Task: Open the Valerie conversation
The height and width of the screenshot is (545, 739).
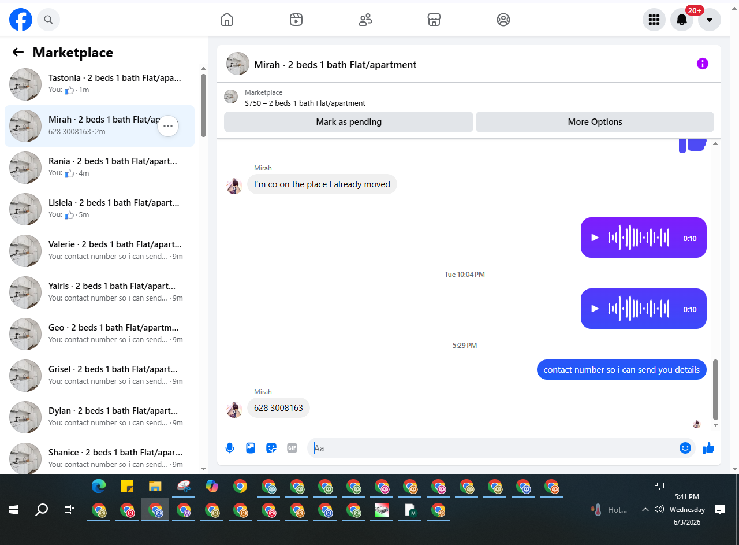Action: [x=99, y=251]
